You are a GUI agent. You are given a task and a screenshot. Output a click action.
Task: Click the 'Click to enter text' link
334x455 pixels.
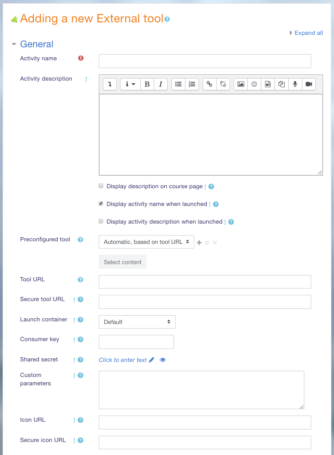123,360
